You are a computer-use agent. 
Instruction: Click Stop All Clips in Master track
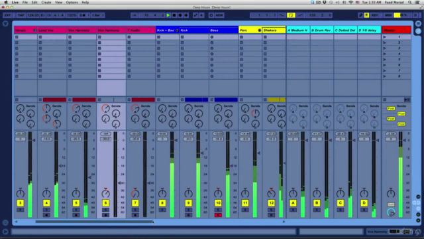[x=384, y=100]
